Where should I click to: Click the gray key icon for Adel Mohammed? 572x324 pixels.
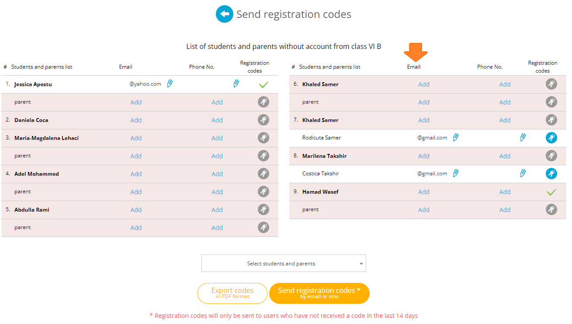pos(263,174)
